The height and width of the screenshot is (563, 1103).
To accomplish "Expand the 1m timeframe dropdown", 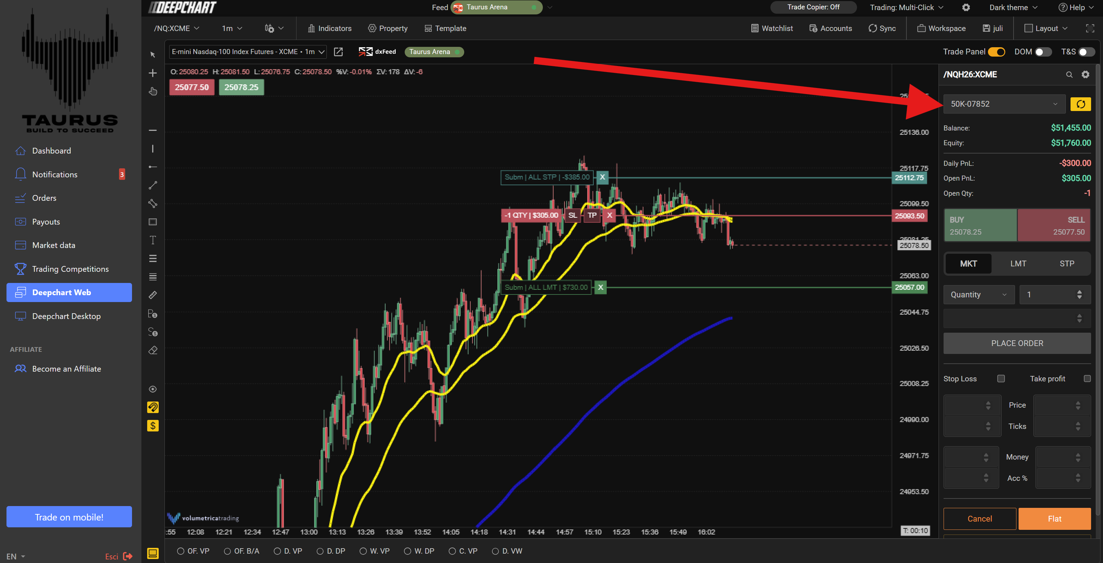I will pos(232,28).
